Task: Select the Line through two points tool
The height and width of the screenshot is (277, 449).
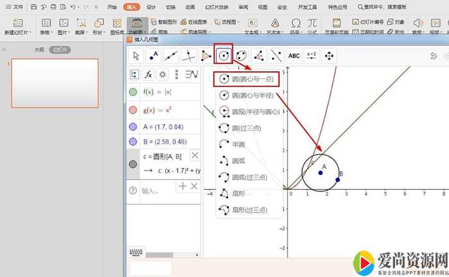Action: [171, 56]
